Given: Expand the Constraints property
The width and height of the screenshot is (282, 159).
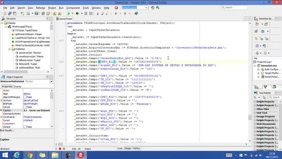Looking at the screenshot, I should tap(1, 117).
